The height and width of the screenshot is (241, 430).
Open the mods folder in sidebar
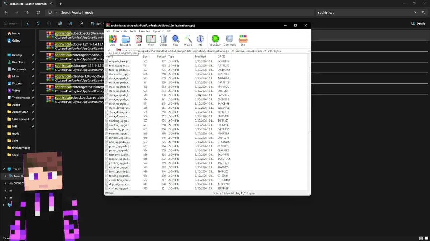[x=16, y=133]
